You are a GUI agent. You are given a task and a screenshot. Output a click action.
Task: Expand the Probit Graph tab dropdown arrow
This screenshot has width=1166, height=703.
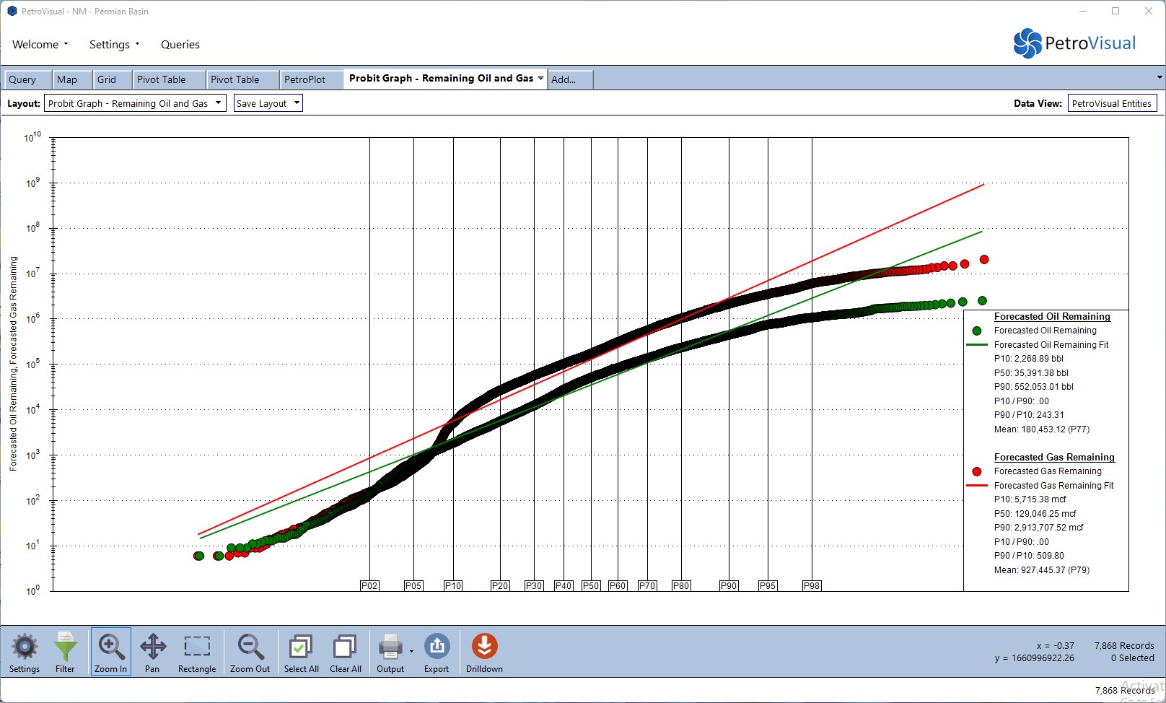(x=540, y=78)
